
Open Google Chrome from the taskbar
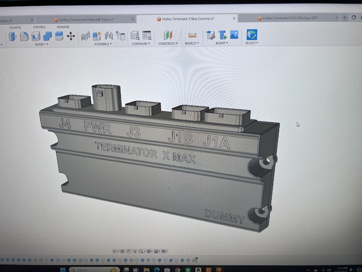click(177, 270)
